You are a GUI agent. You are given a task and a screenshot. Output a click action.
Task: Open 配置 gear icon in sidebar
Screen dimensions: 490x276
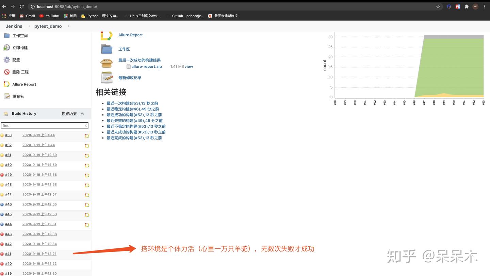6,60
